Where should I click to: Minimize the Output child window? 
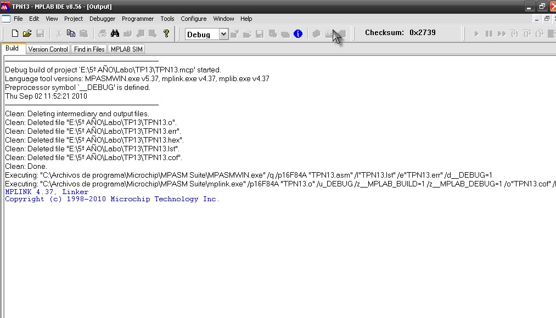point(536,19)
